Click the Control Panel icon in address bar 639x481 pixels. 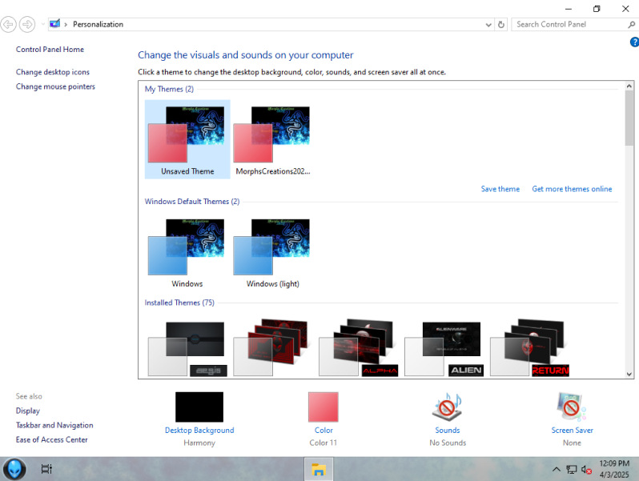55,24
